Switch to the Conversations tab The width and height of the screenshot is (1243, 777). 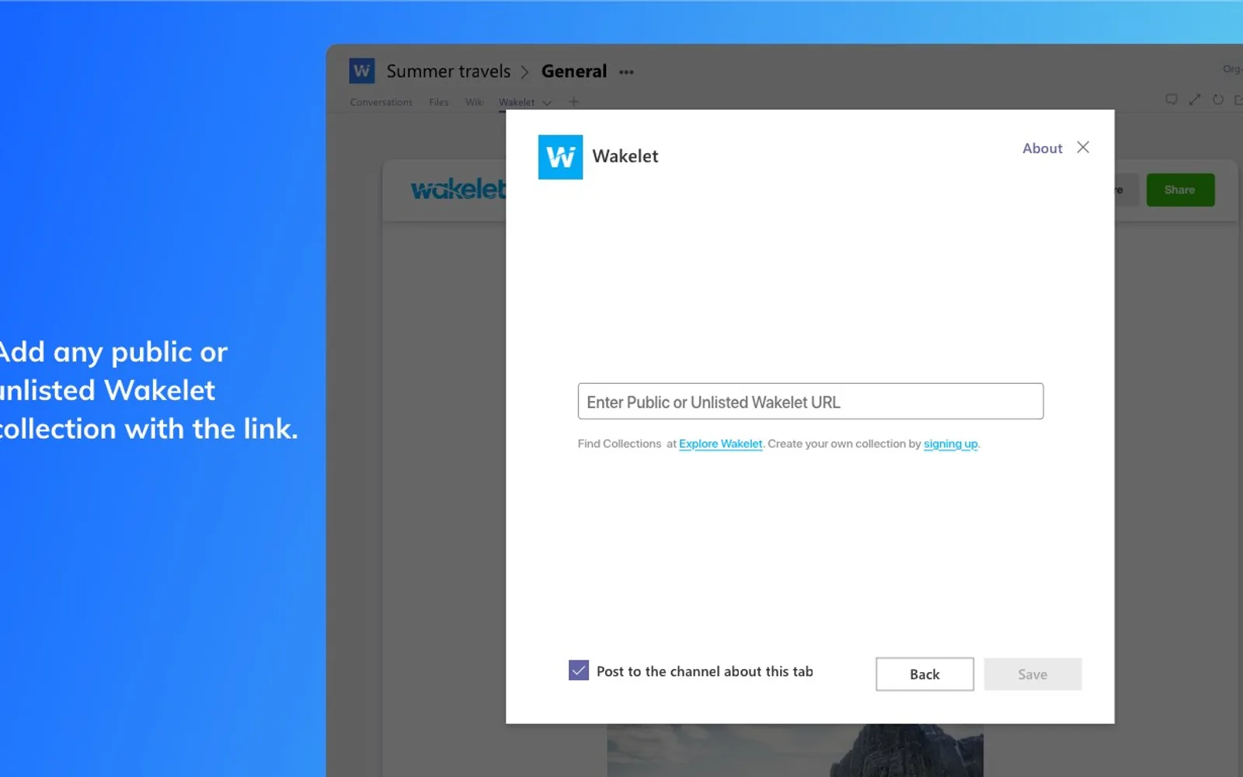381,102
